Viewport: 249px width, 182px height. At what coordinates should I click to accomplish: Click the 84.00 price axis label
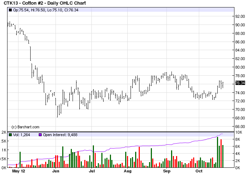pos(240,50)
